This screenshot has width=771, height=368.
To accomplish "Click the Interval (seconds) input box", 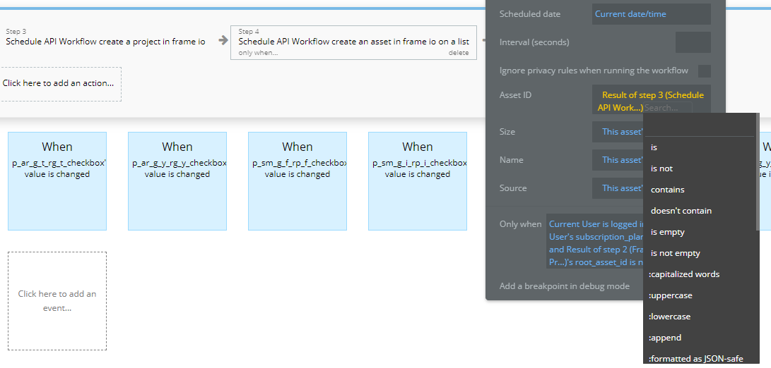I will 693,42.
